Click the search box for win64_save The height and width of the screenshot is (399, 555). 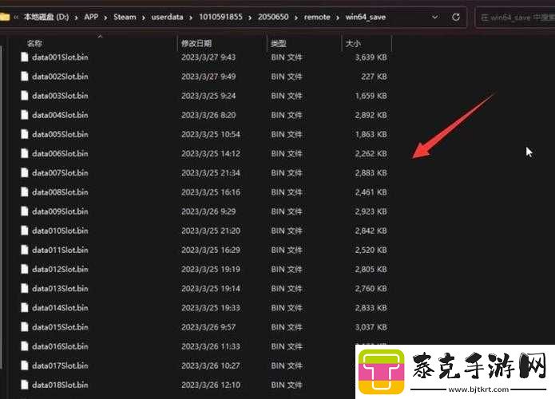click(515, 17)
